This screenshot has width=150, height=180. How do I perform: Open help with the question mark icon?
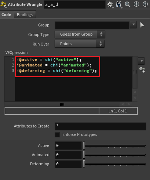coord(145,4)
